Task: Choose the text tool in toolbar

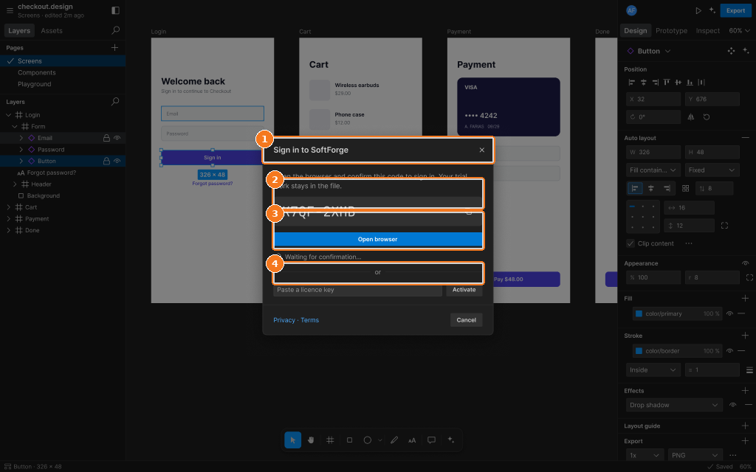Action: pyautogui.click(x=412, y=440)
